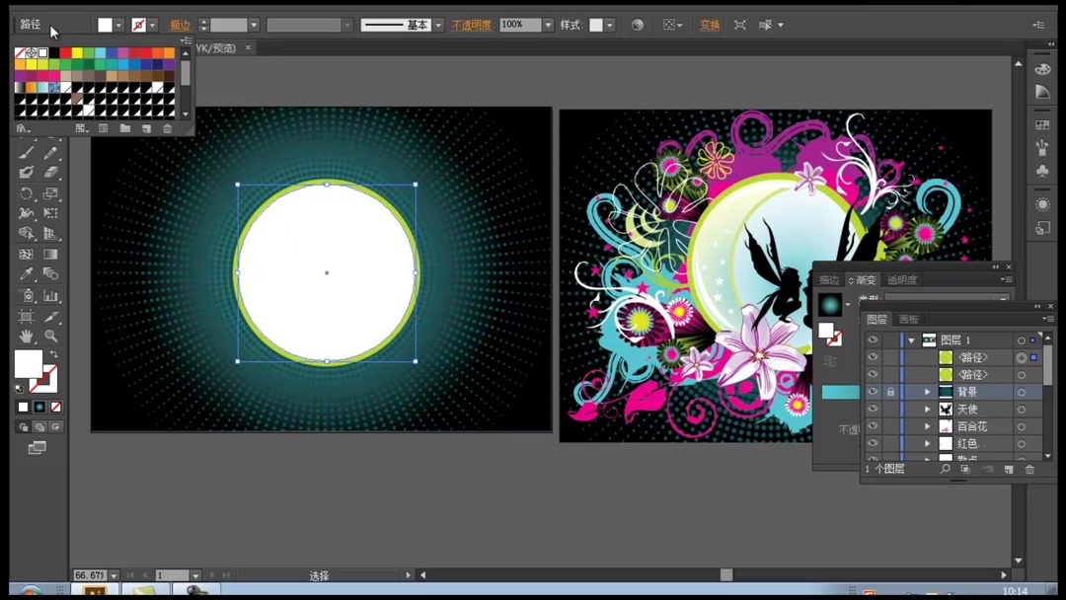The image size is (1066, 600).
Task: Expand the 背景 layer
Action: pyautogui.click(x=927, y=392)
